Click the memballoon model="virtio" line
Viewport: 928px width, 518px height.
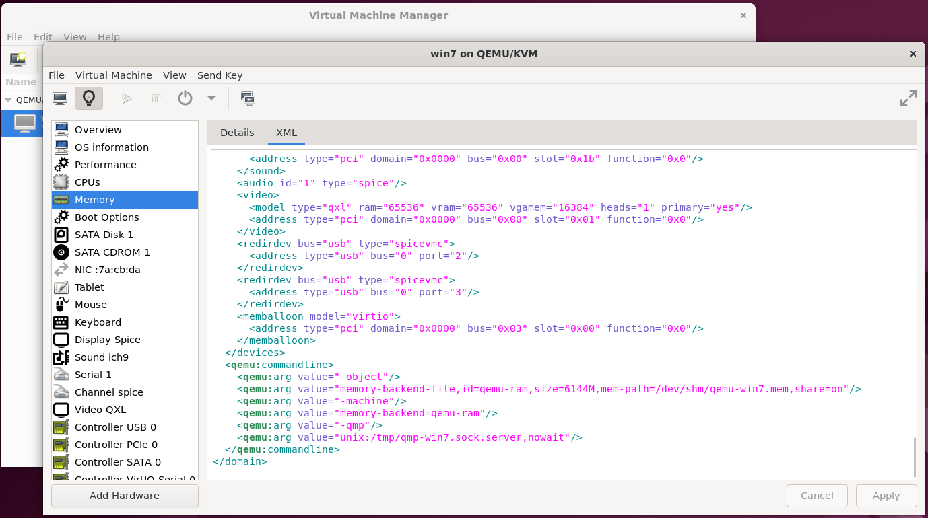click(319, 316)
